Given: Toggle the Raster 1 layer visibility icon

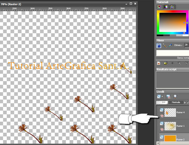Looking at the screenshot, I should (162, 123).
